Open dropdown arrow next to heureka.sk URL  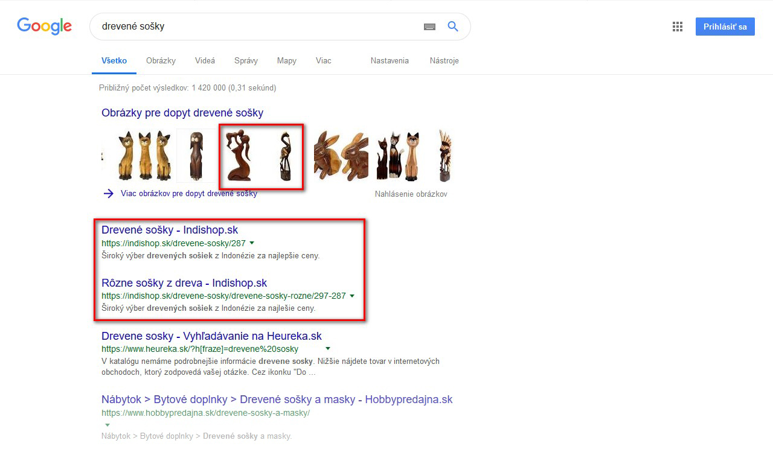[x=328, y=349]
